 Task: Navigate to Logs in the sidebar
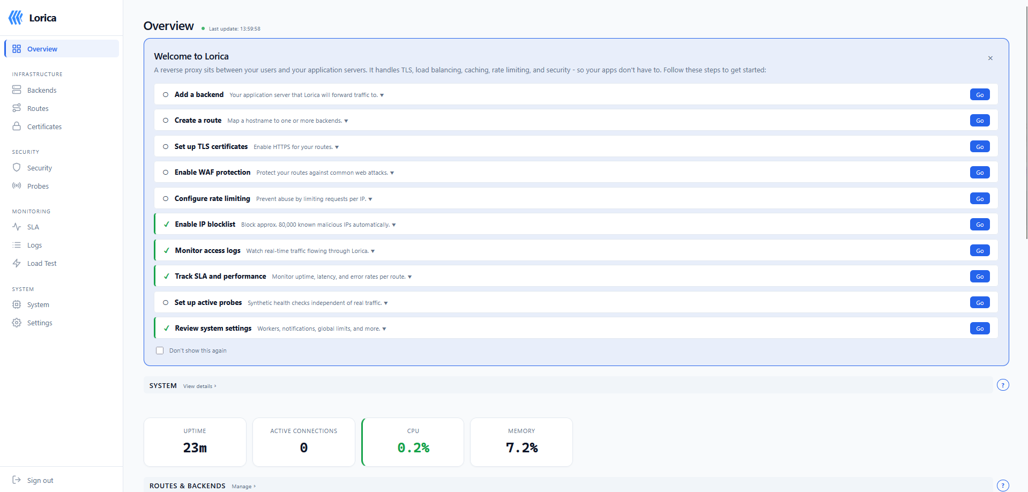tap(61, 245)
